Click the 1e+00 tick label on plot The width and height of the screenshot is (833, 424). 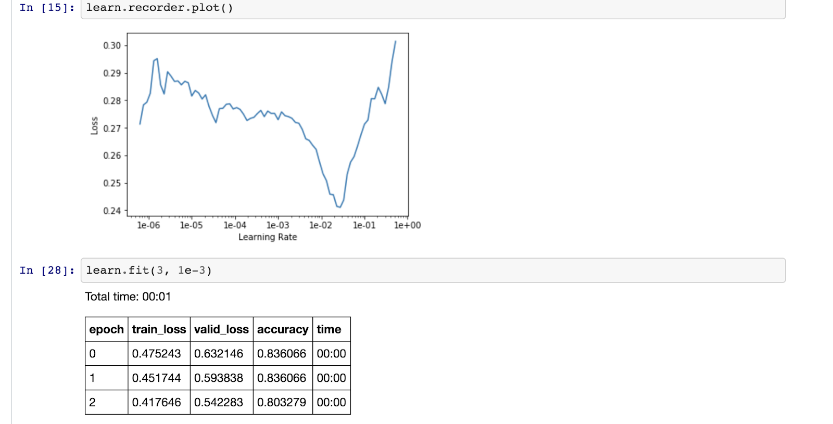coord(407,225)
